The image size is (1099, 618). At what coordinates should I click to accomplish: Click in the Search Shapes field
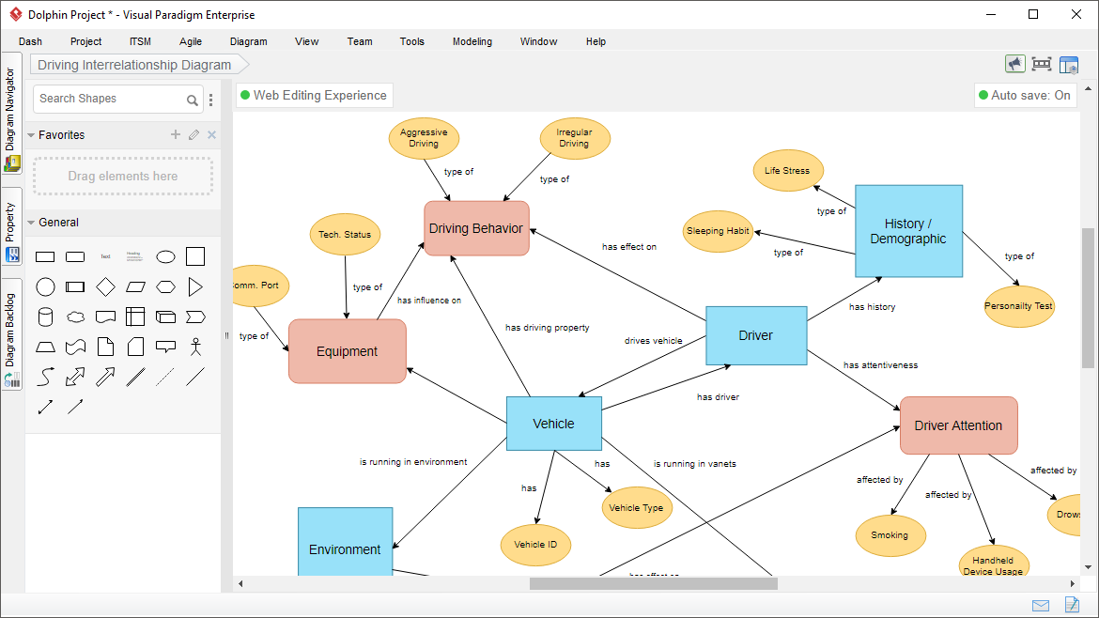(x=117, y=99)
